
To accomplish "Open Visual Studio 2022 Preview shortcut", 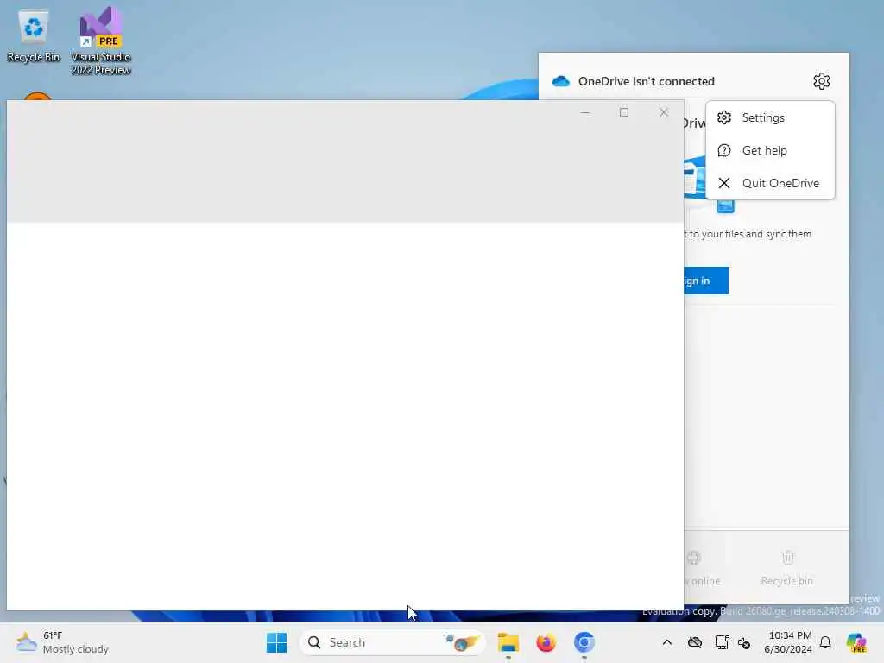I will point(101,41).
